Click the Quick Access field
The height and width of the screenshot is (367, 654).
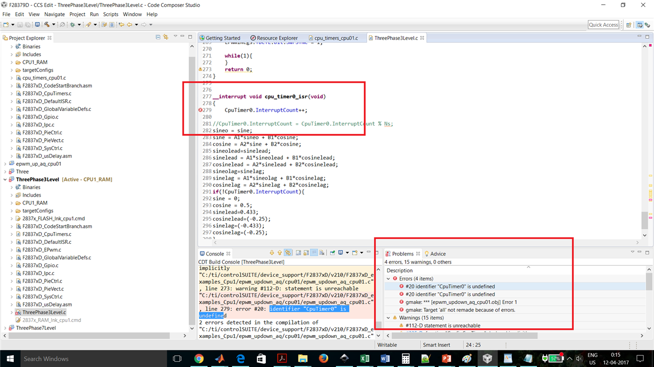(603, 25)
